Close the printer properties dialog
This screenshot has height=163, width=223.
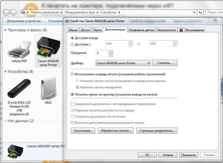[215, 20]
